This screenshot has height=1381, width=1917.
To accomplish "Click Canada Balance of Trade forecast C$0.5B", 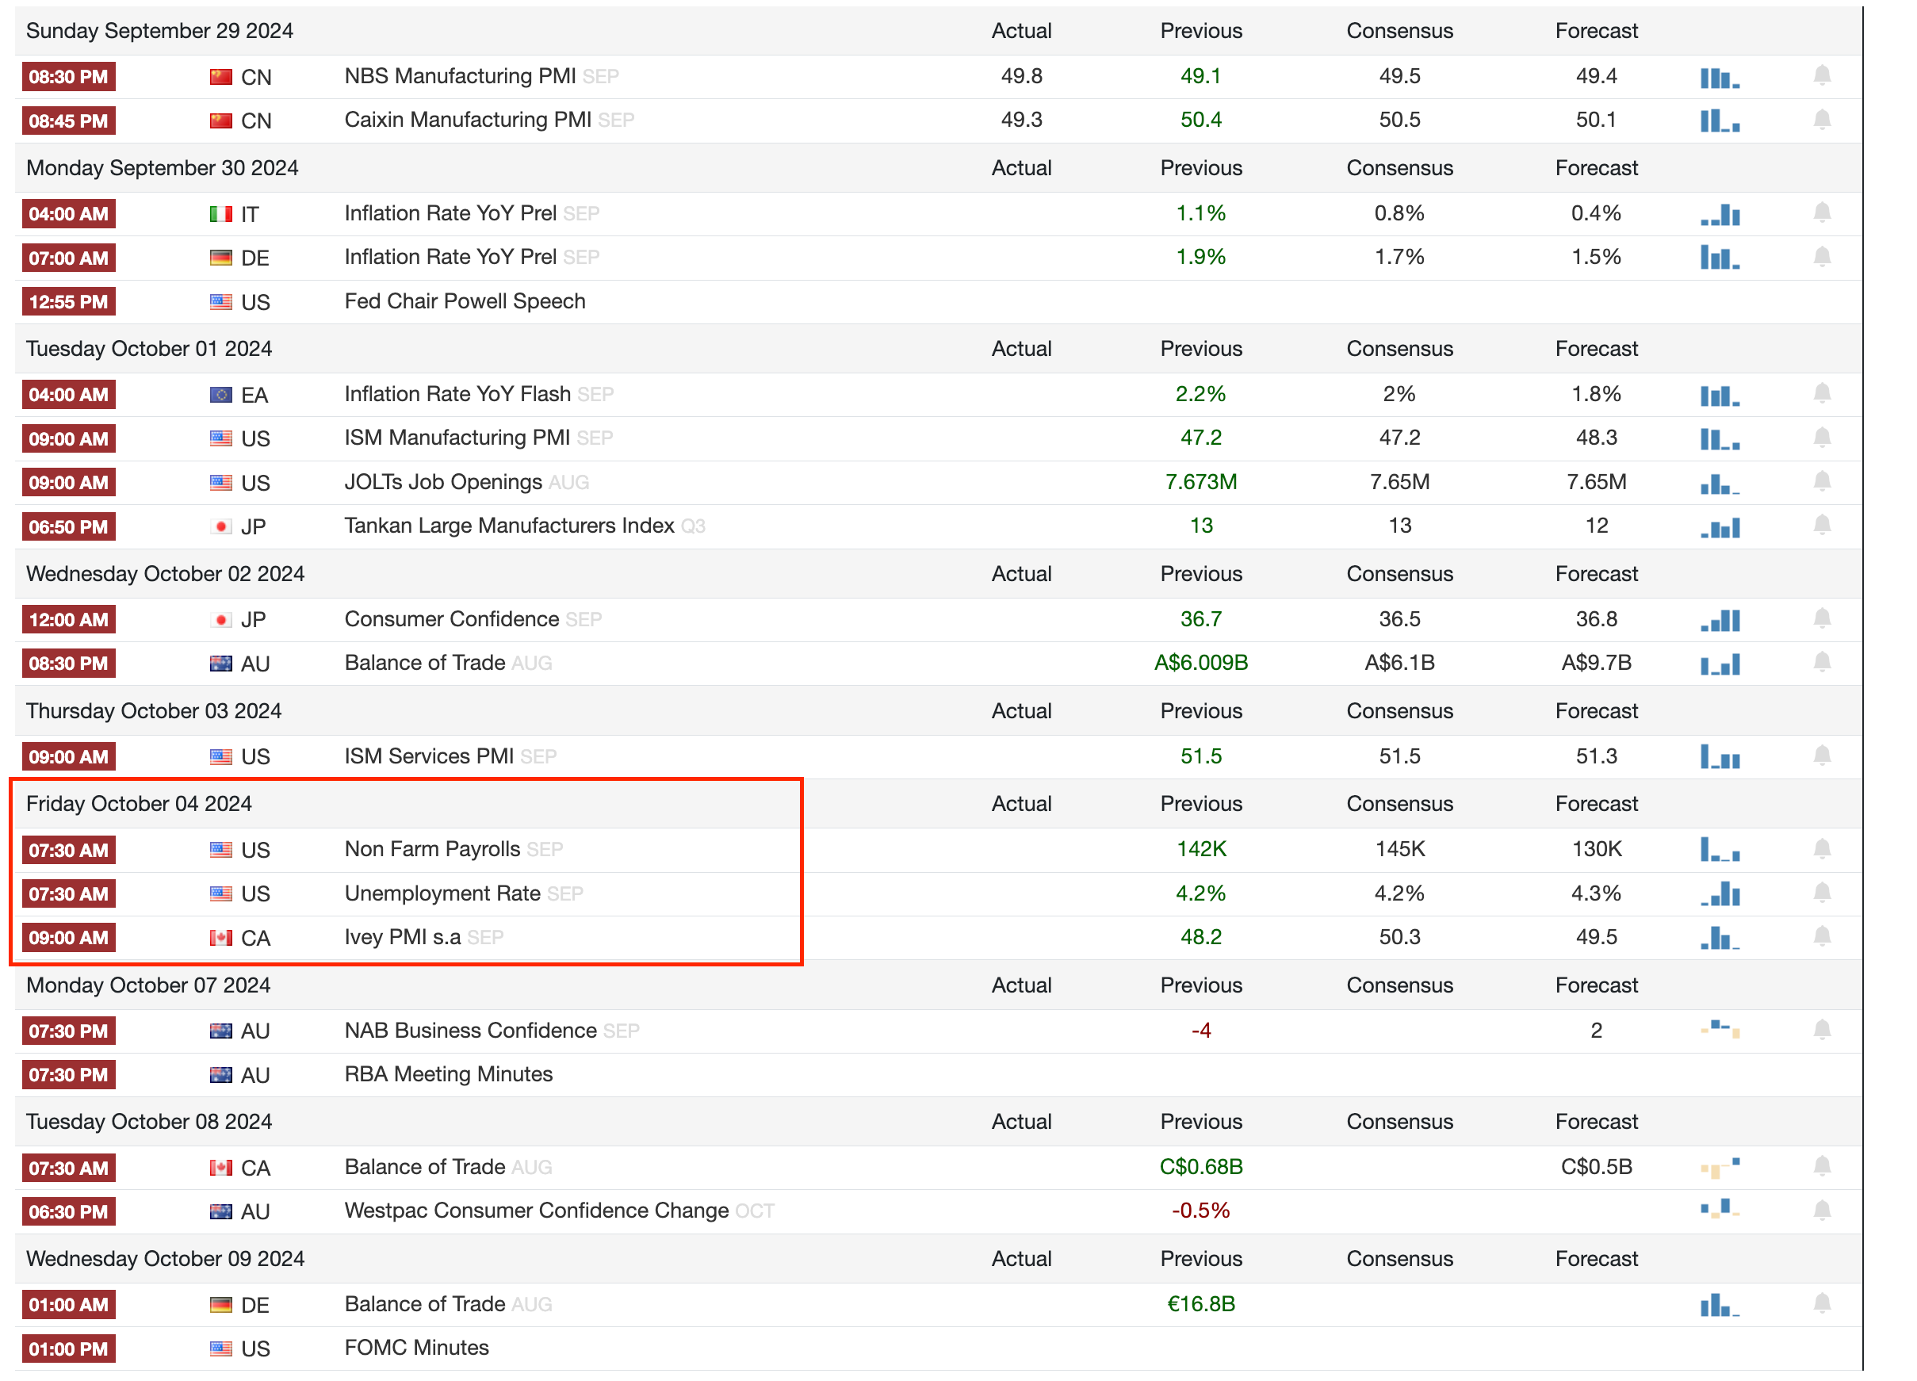I will 1596,1166.
